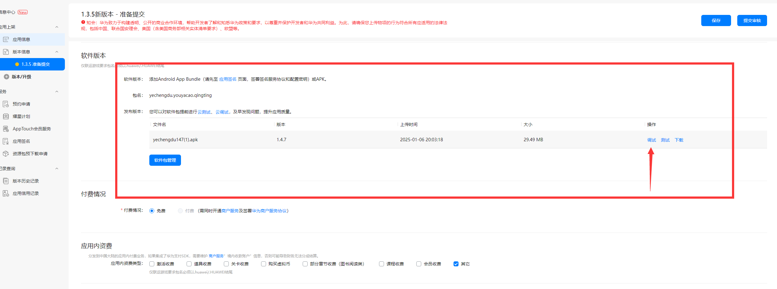Click the yellow status dot of 1.3.5
Screen dimensions: 777x289
(17, 64)
